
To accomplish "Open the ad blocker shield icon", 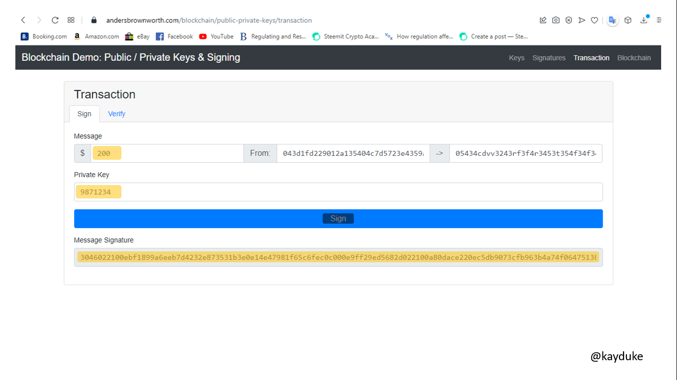I will click(x=568, y=20).
